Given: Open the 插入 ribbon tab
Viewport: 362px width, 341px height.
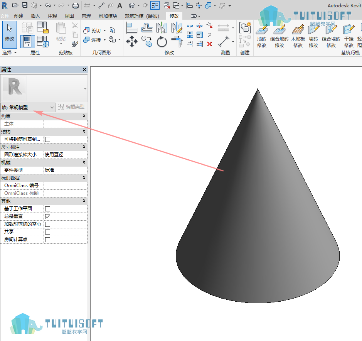Looking at the screenshot, I should coord(35,16).
